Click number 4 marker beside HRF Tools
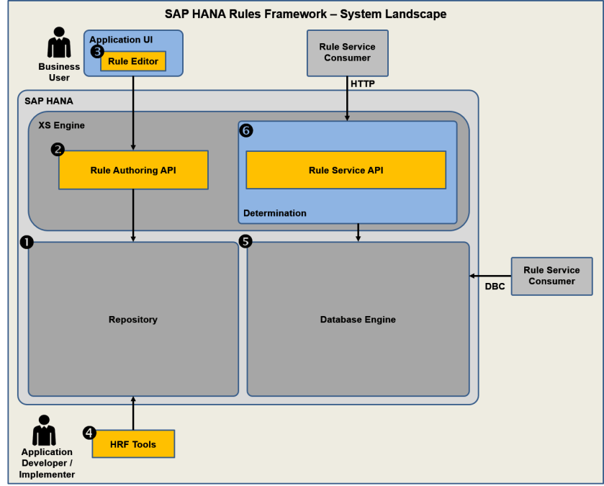 [x=89, y=433]
